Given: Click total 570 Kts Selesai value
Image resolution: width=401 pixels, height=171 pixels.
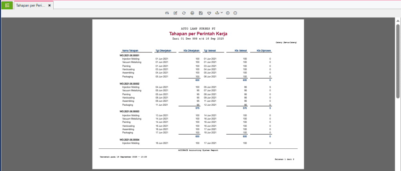Looking at the screenshot, I should click(245, 108).
